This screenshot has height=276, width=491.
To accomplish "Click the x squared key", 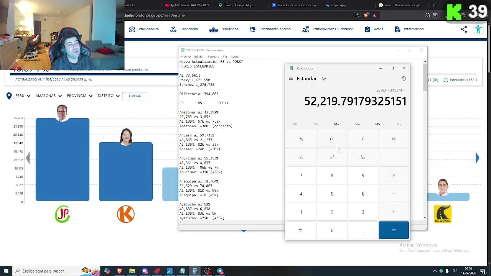I will (332, 157).
